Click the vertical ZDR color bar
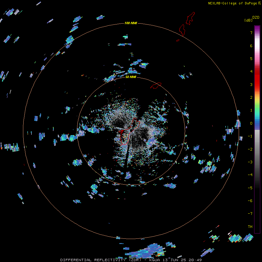 [257, 129]
